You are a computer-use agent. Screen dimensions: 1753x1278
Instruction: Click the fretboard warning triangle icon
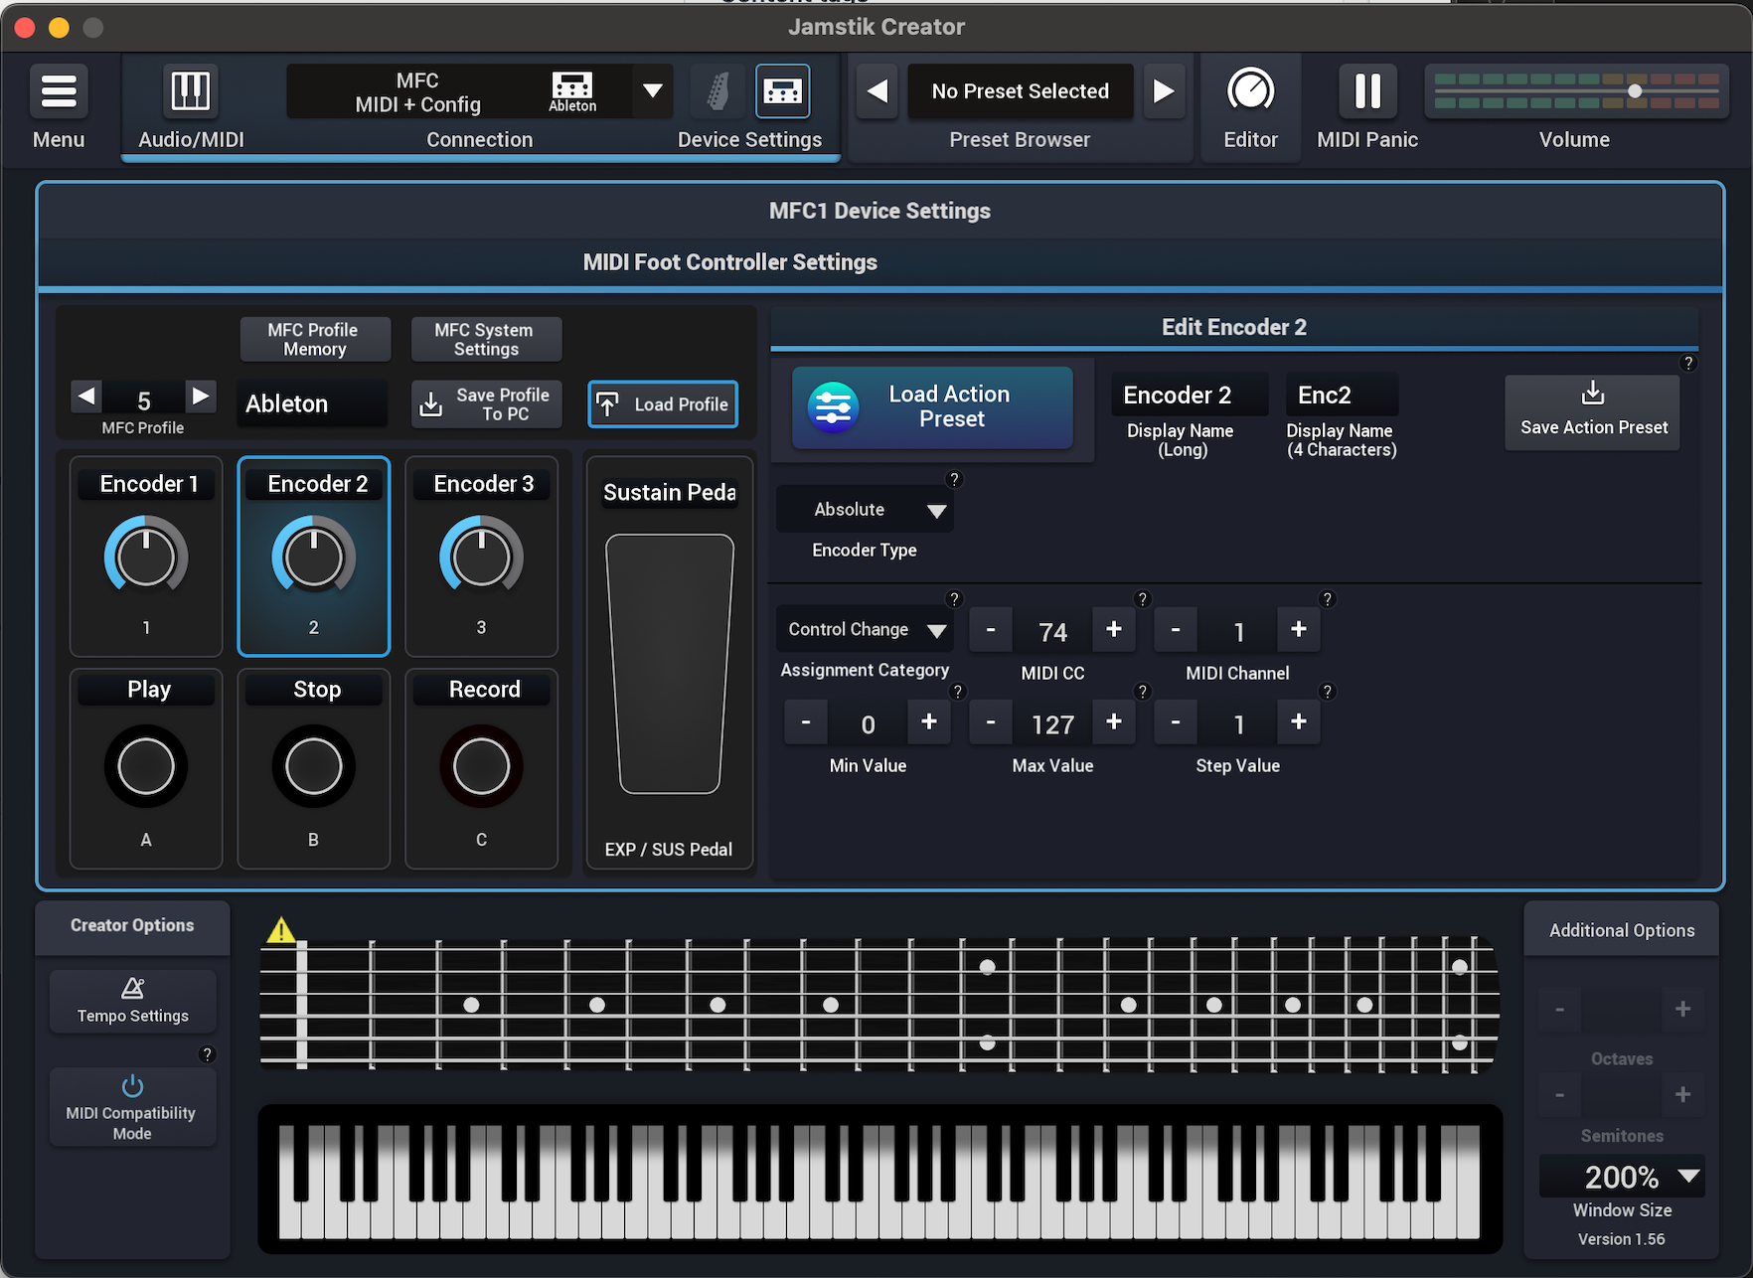[x=281, y=930]
